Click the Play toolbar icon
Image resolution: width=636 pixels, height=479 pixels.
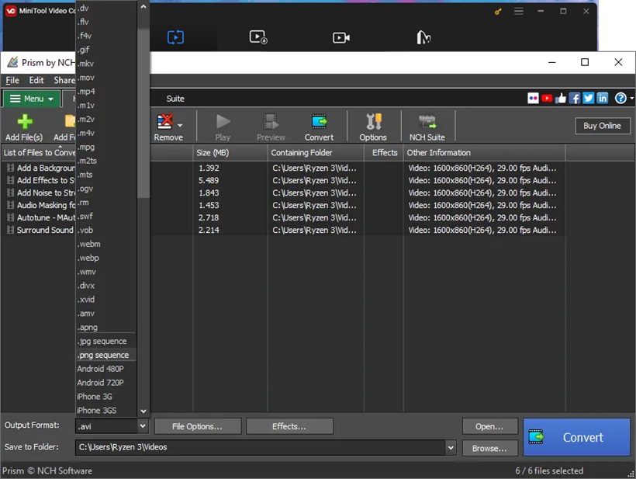(223, 122)
